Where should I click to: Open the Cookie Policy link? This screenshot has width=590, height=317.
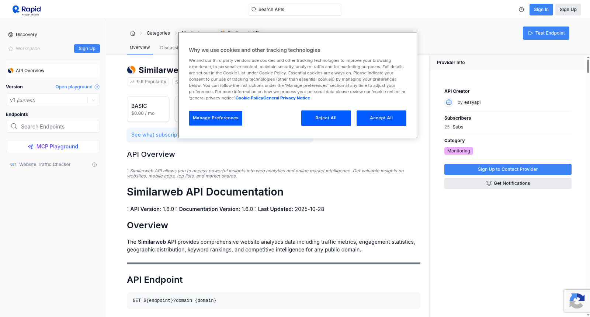coord(249,98)
